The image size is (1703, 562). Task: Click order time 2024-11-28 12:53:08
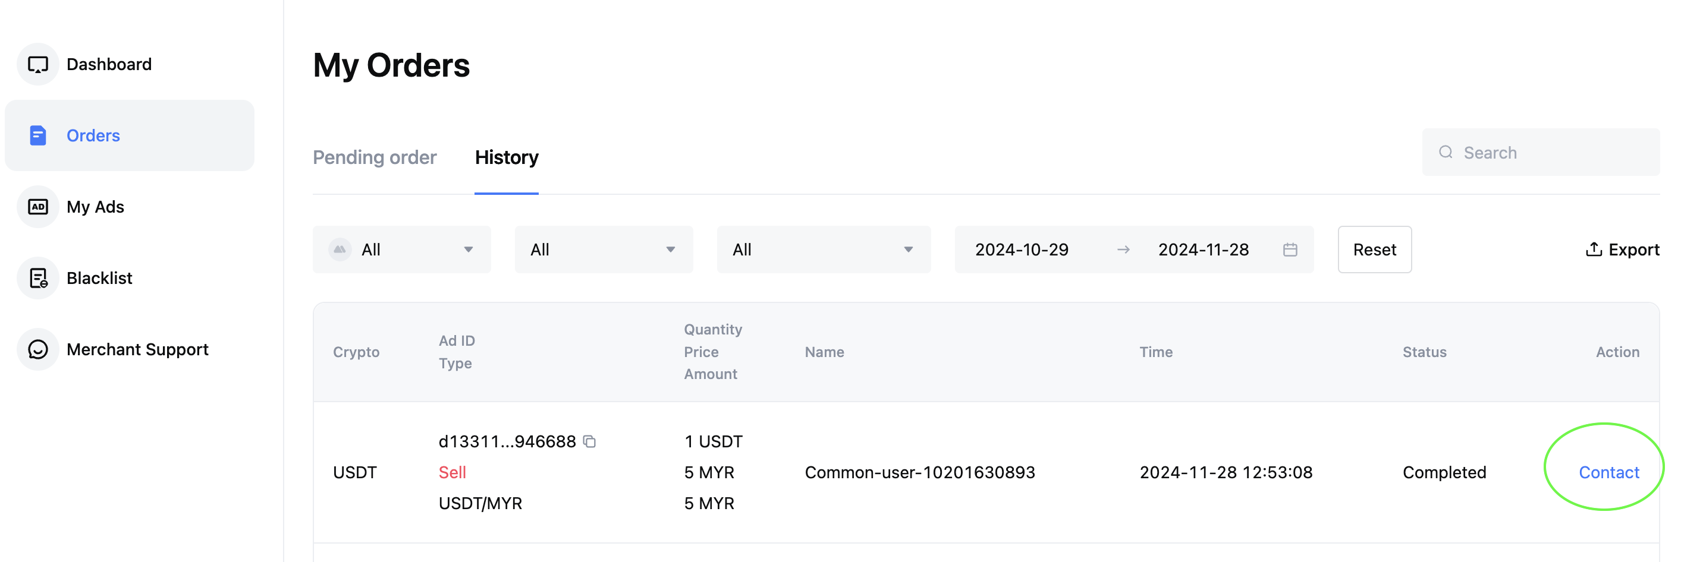point(1226,473)
